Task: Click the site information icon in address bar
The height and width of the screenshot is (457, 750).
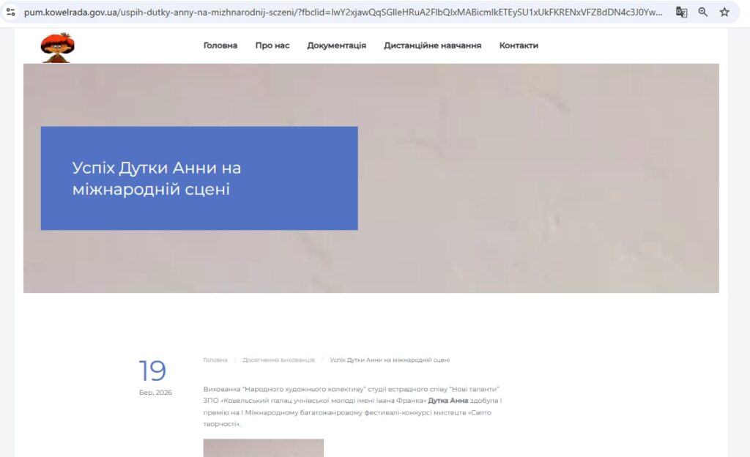Action: click(11, 12)
